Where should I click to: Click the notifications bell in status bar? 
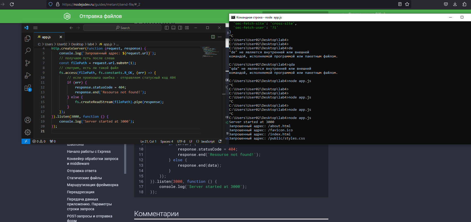click(220, 141)
